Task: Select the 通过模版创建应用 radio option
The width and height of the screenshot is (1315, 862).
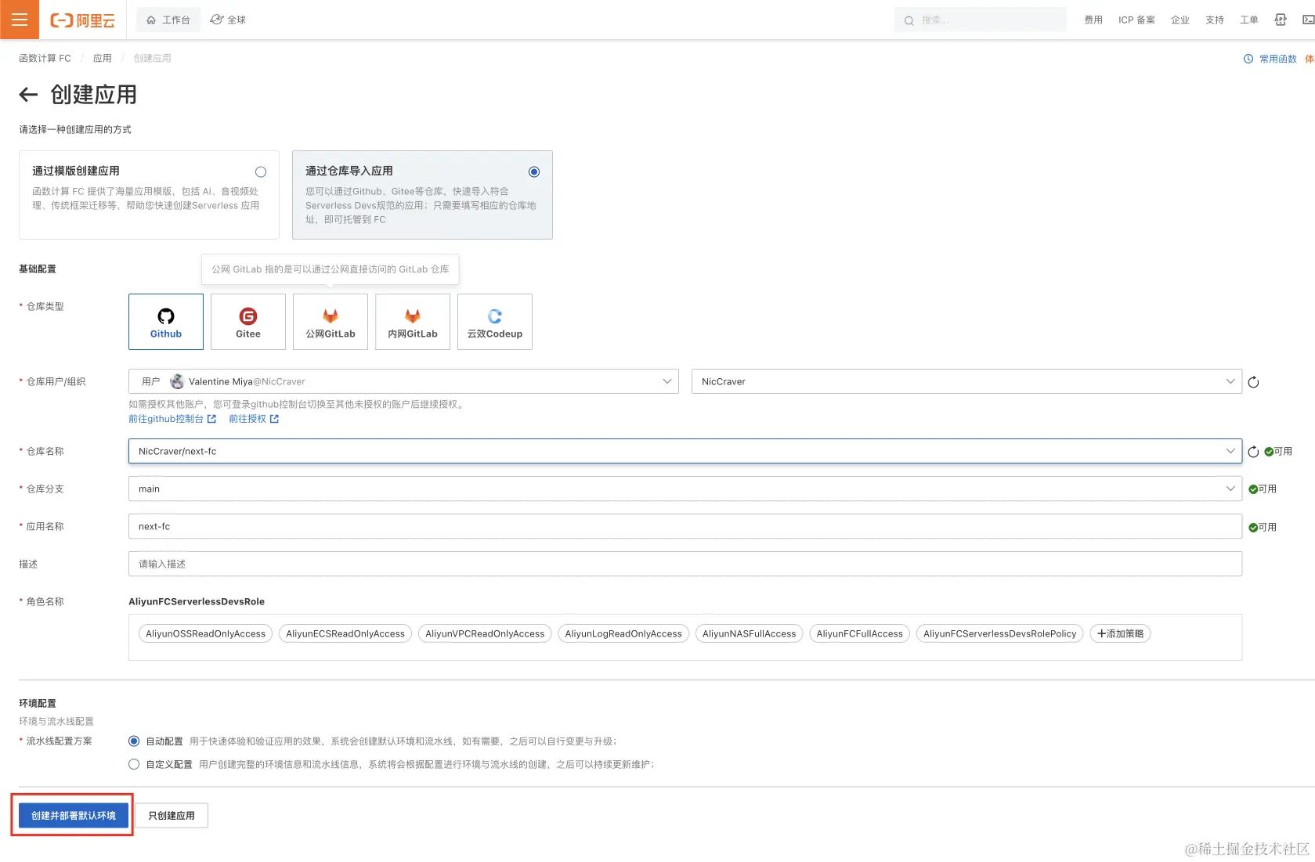Action: tap(261, 172)
